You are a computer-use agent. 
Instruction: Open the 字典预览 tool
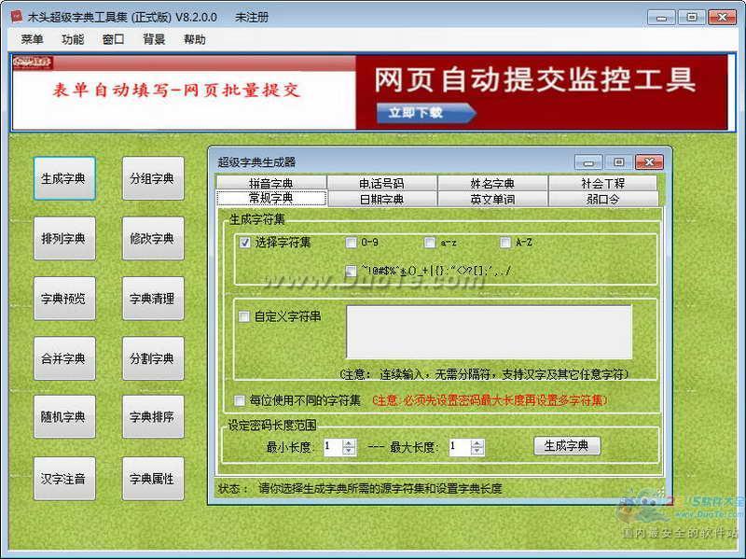64,298
